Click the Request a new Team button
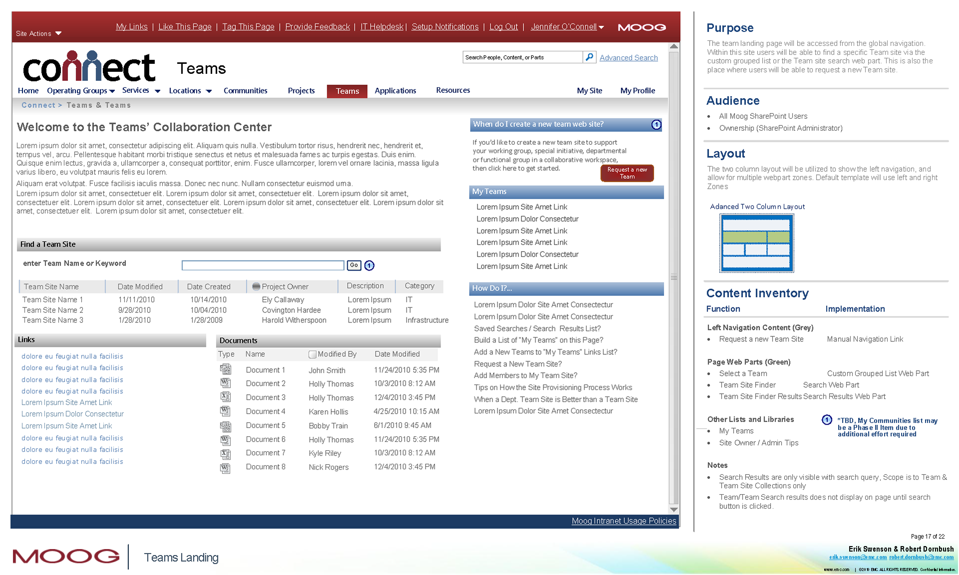The width and height of the screenshot is (959, 575). (627, 173)
